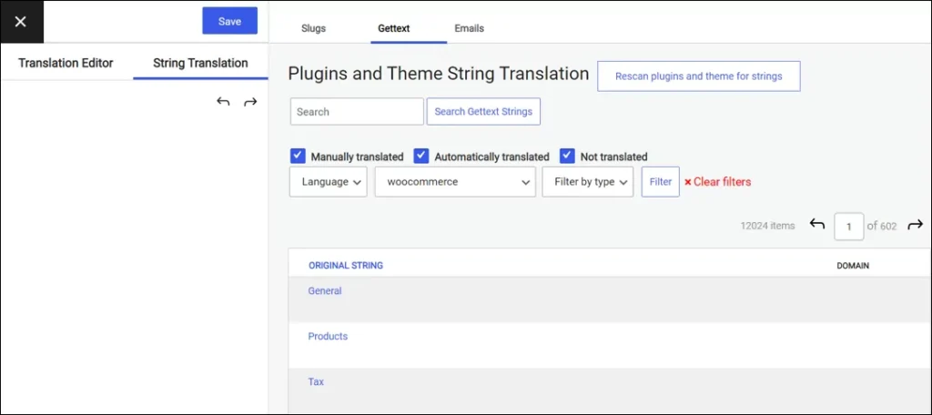This screenshot has width=932, height=415.
Task: Disable the Not translated checkbox
Action: click(x=568, y=156)
